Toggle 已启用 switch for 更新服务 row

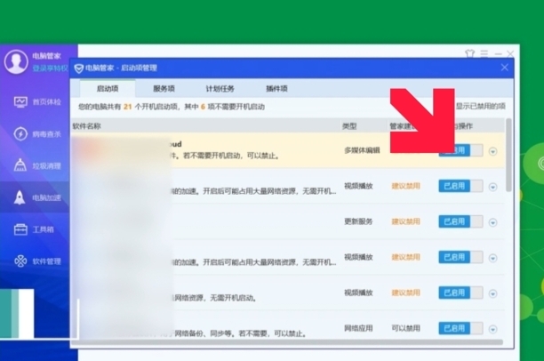(x=460, y=221)
